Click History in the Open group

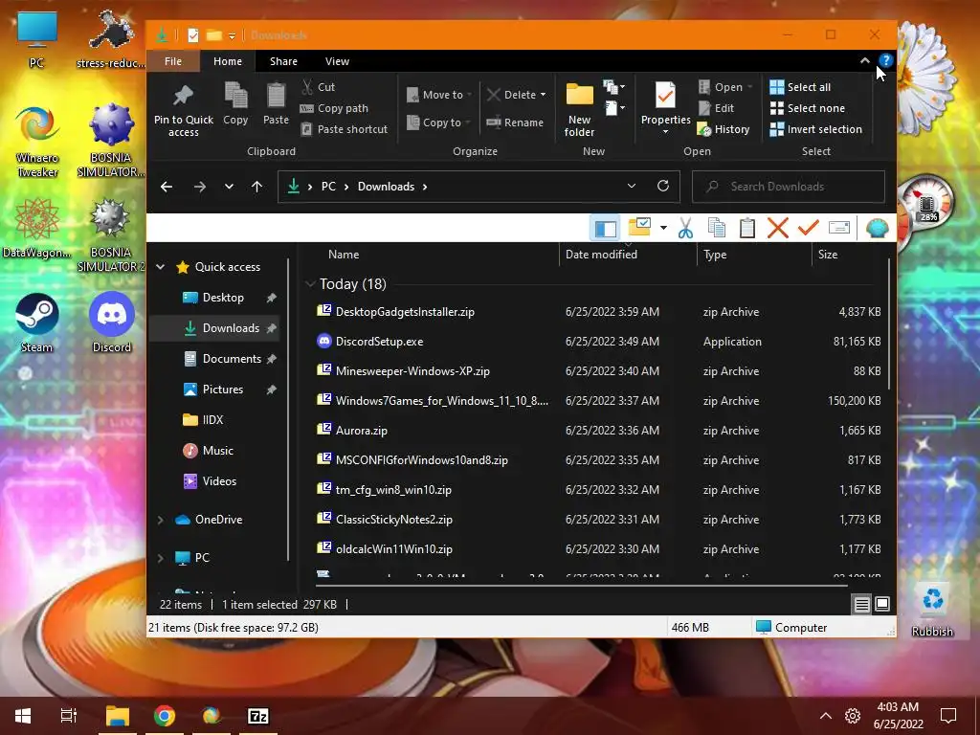click(x=724, y=129)
